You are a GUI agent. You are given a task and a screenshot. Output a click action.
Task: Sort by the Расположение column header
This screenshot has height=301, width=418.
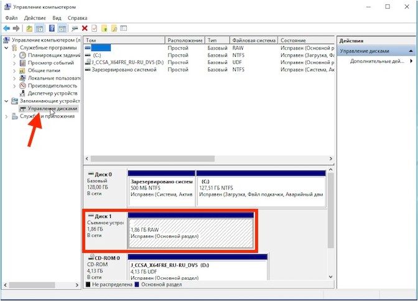tap(185, 41)
